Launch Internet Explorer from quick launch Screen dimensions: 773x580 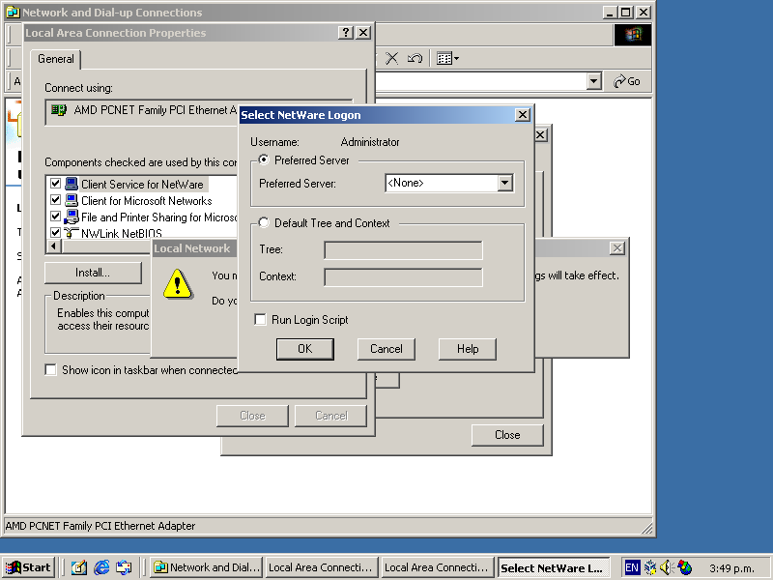[x=101, y=567]
